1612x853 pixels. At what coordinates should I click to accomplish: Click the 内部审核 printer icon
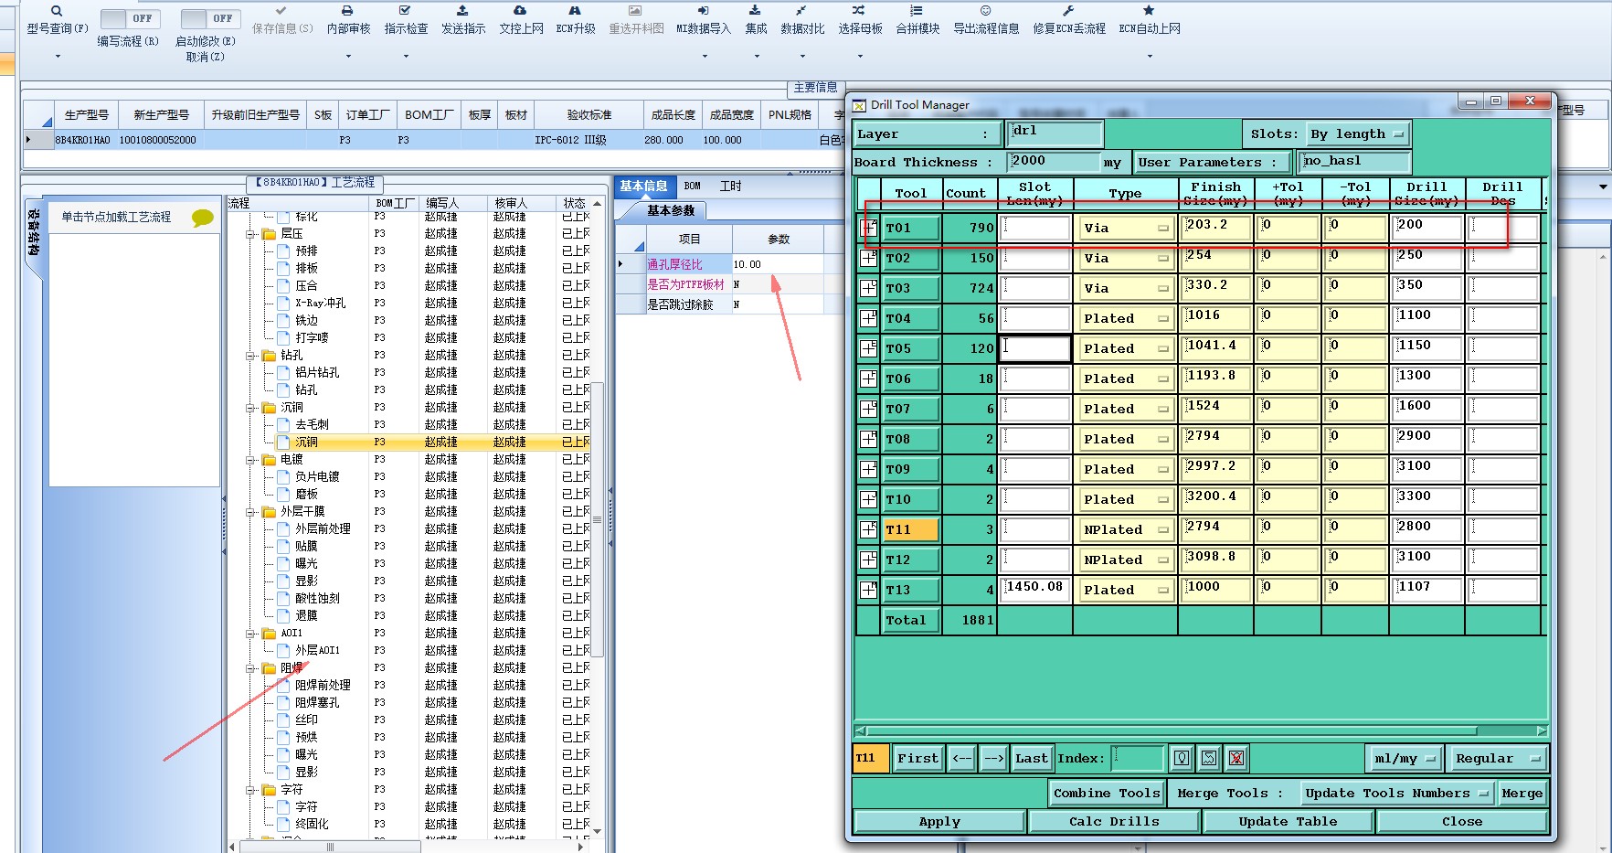pos(347,11)
